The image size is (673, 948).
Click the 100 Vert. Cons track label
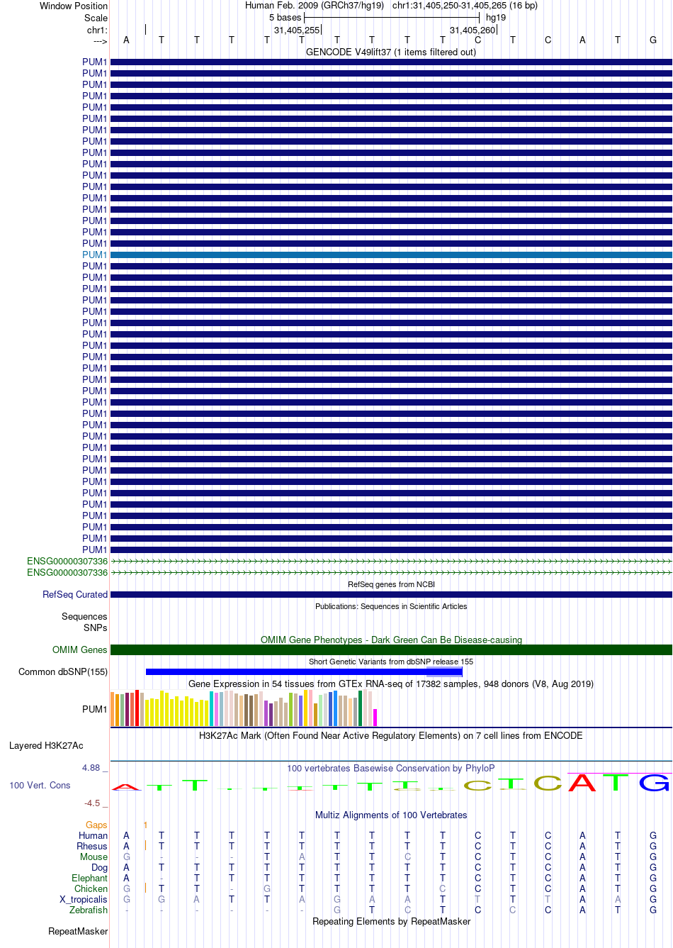[x=40, y=785]
